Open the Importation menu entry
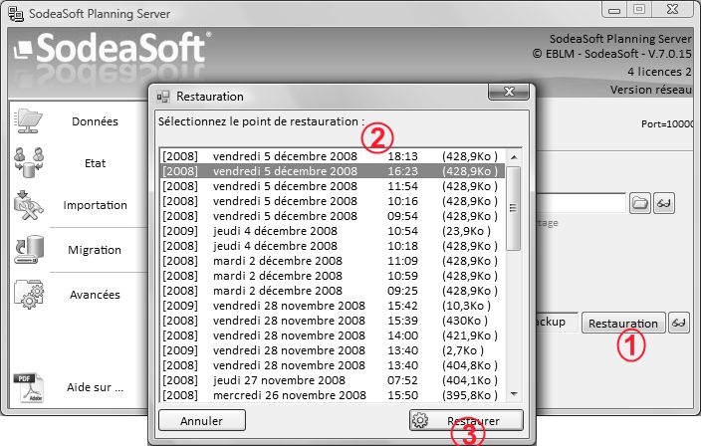The height and width of the screenshot is (446, 701). pos(95,205)
